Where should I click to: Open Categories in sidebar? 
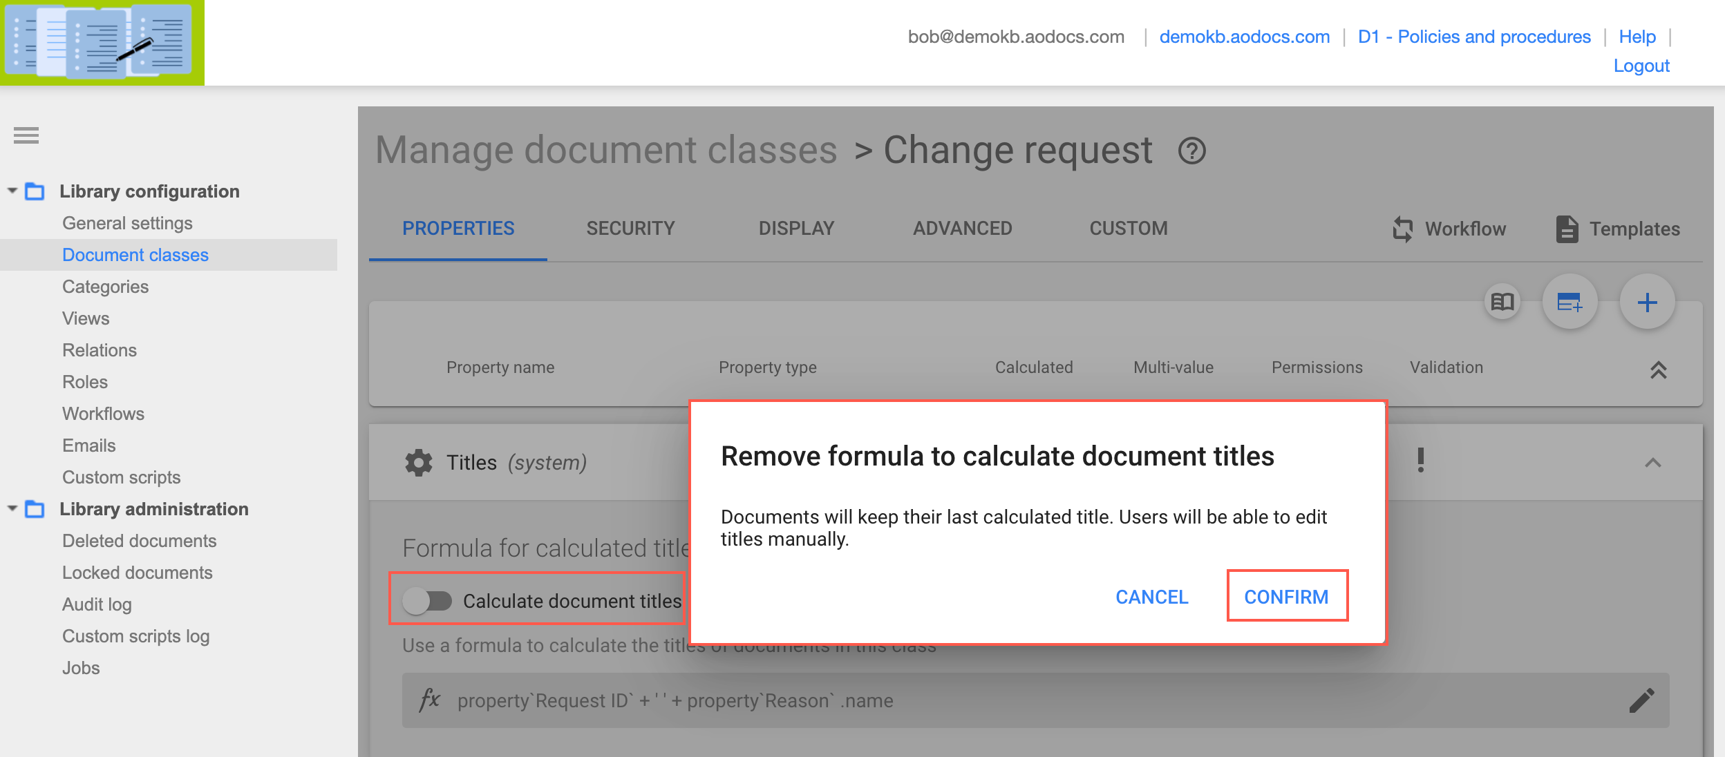105,287
